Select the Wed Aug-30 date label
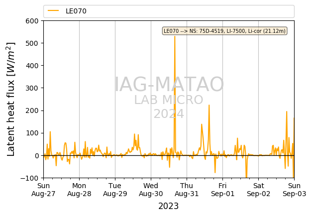The image size is (311, 216). (151, 190)
